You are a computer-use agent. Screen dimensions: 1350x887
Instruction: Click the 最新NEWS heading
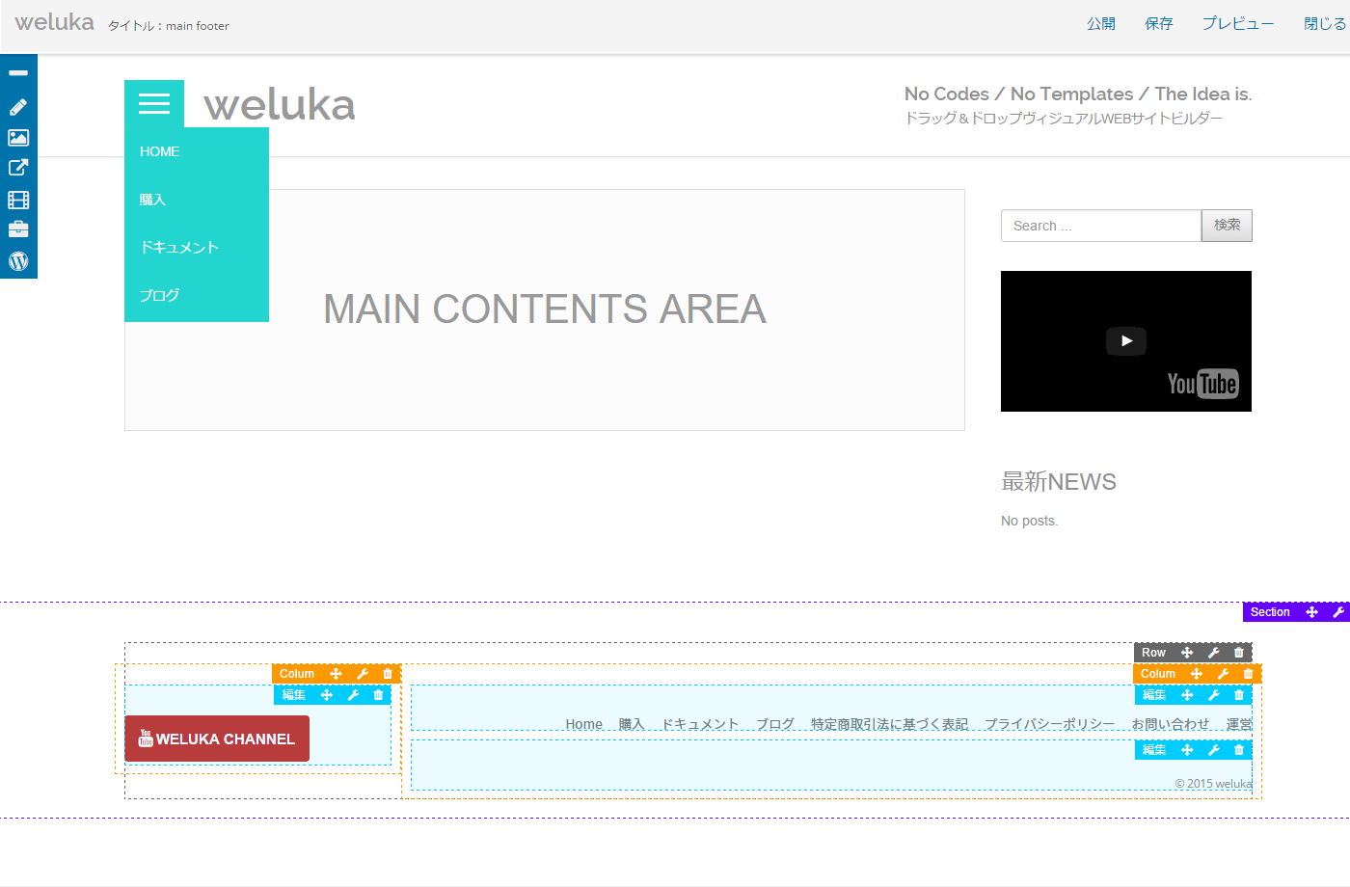tap(1059, 482)
